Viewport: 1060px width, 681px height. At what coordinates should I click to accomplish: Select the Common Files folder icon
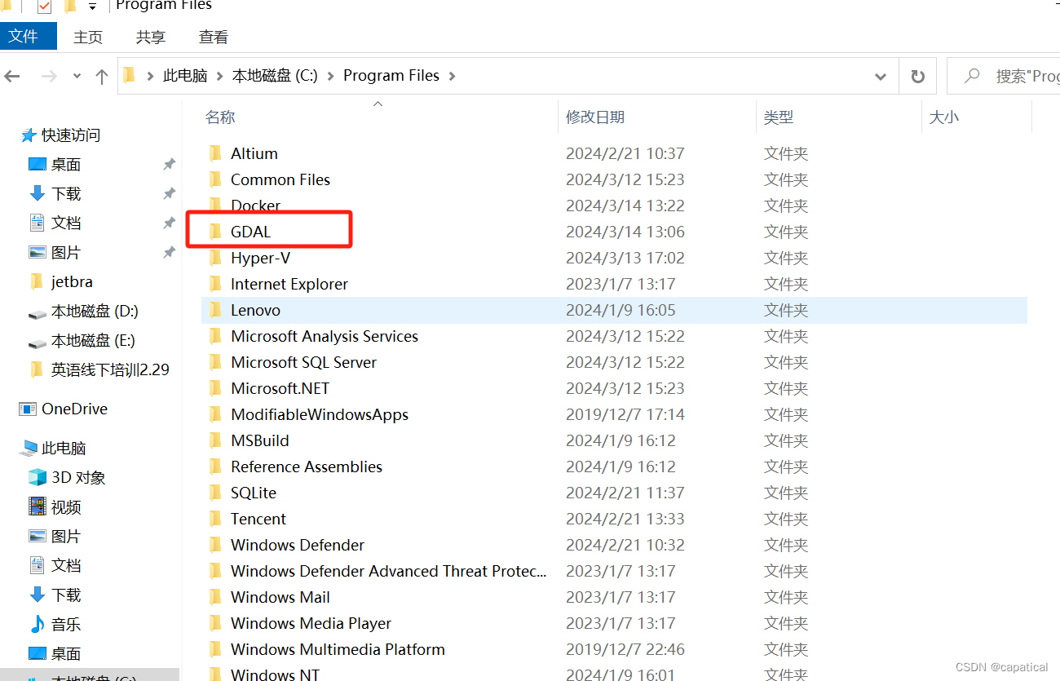coord(216,179)
